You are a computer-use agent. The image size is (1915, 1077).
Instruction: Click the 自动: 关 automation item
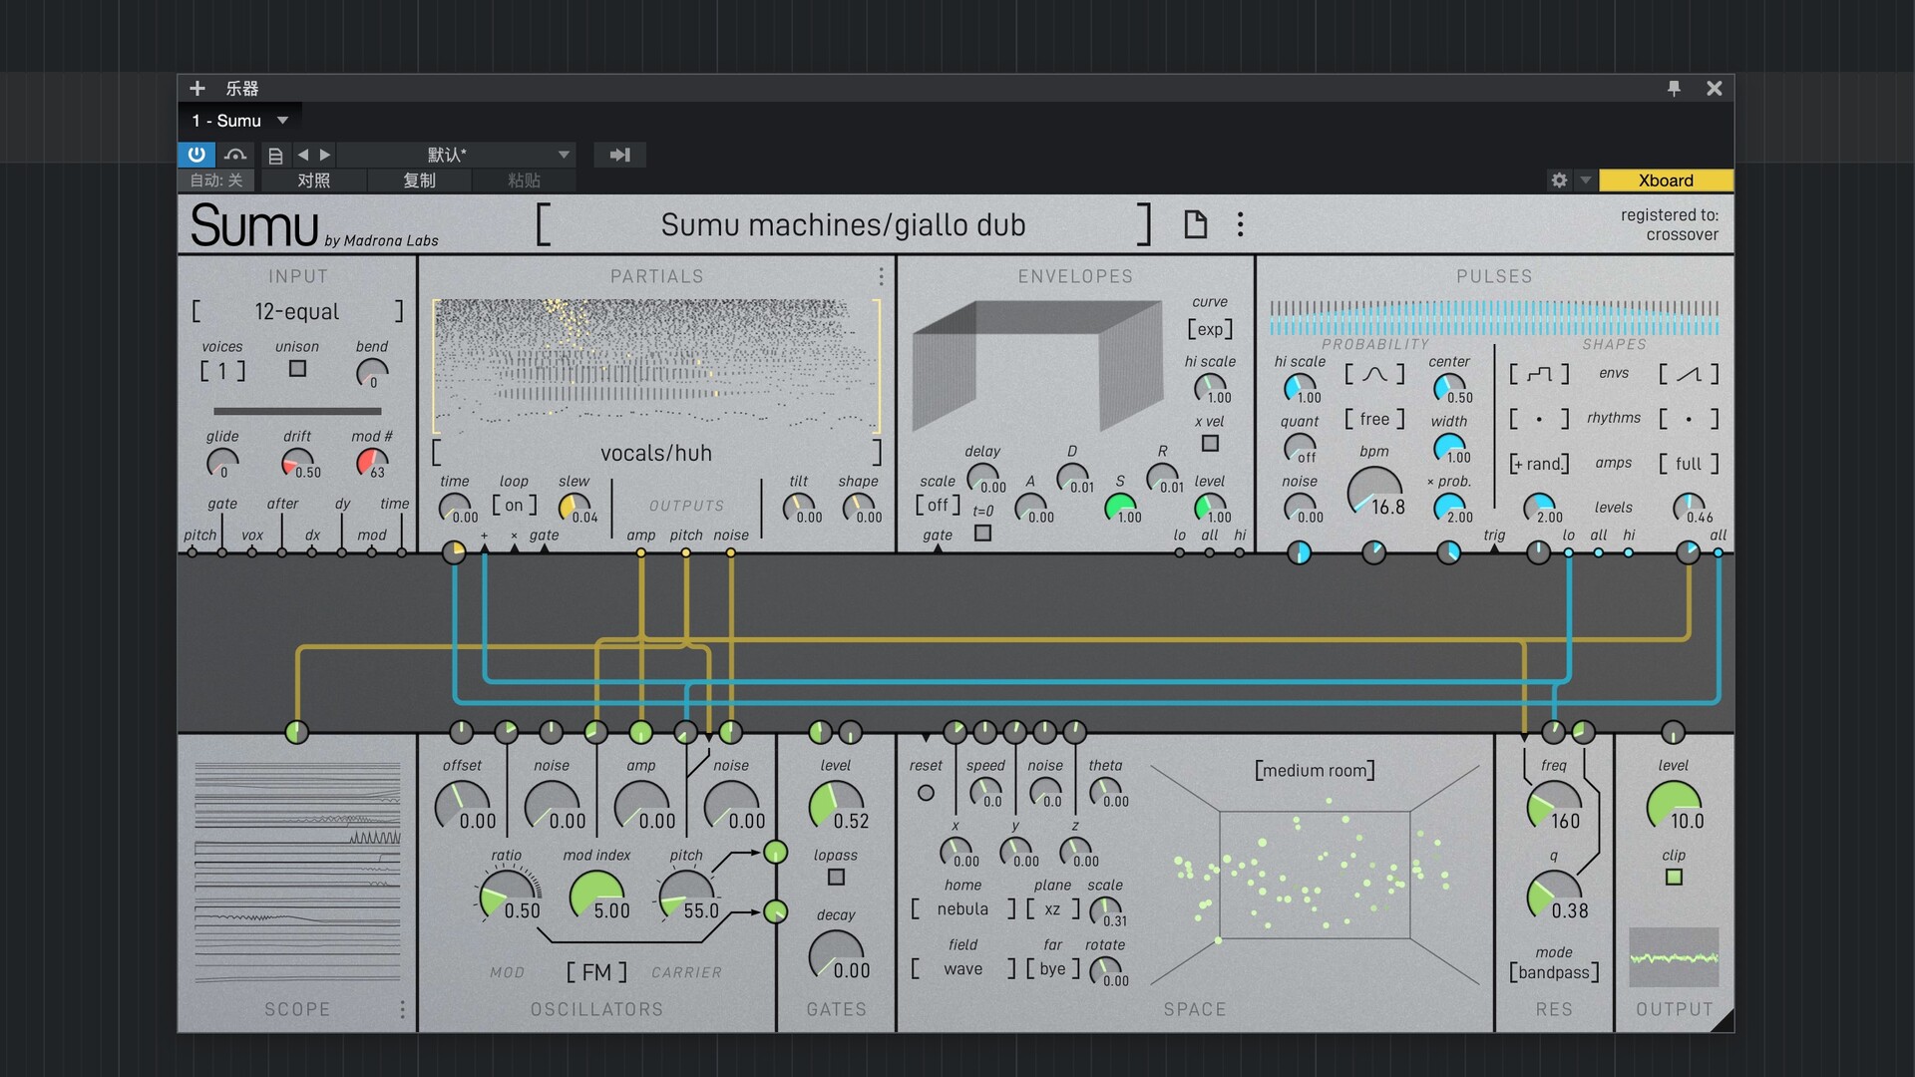click(216, 180)
